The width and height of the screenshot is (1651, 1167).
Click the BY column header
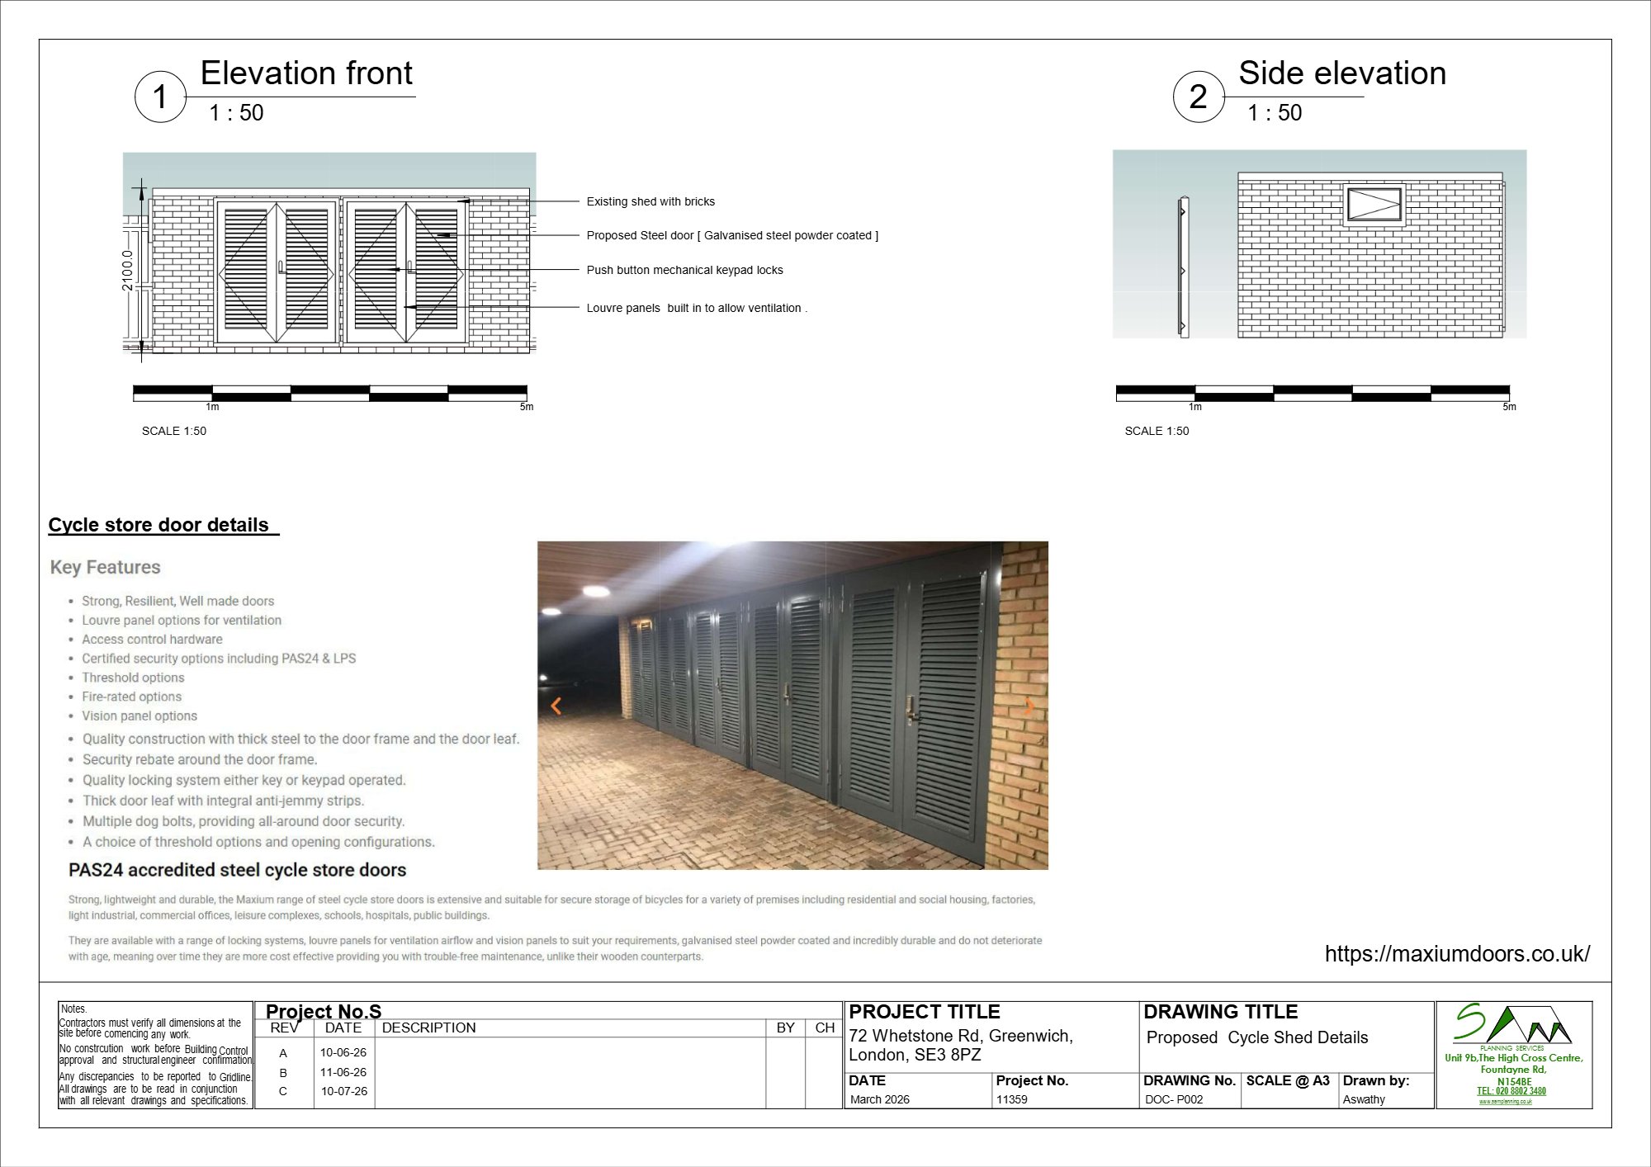point(785,1028)
